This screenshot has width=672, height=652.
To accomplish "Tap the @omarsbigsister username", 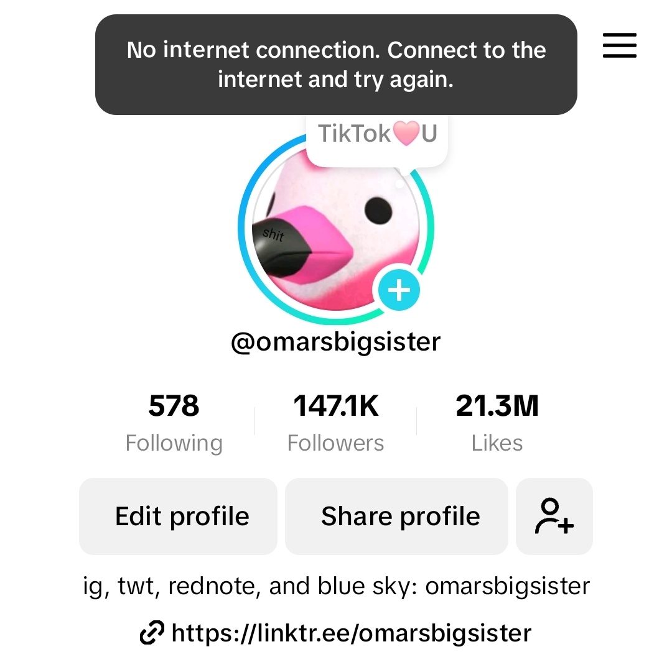I will 335,342.
